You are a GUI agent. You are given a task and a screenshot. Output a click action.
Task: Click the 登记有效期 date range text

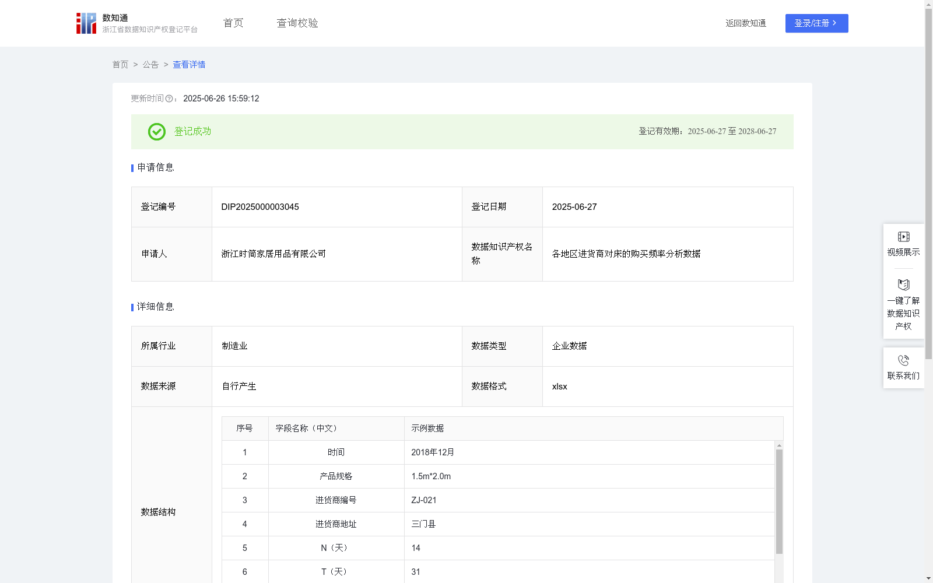tap(732, 132)
